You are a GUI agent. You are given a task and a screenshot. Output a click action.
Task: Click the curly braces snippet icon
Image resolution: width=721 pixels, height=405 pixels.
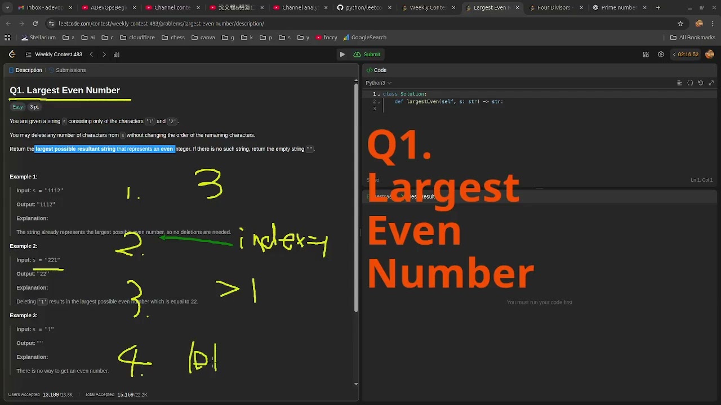pyautogui.click(x=690, y=83)
